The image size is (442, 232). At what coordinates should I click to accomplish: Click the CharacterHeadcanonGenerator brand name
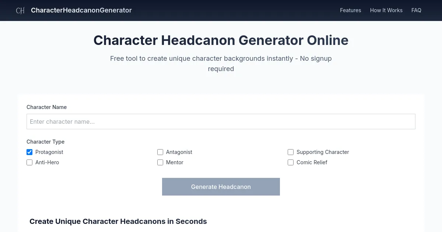point(81,10)
